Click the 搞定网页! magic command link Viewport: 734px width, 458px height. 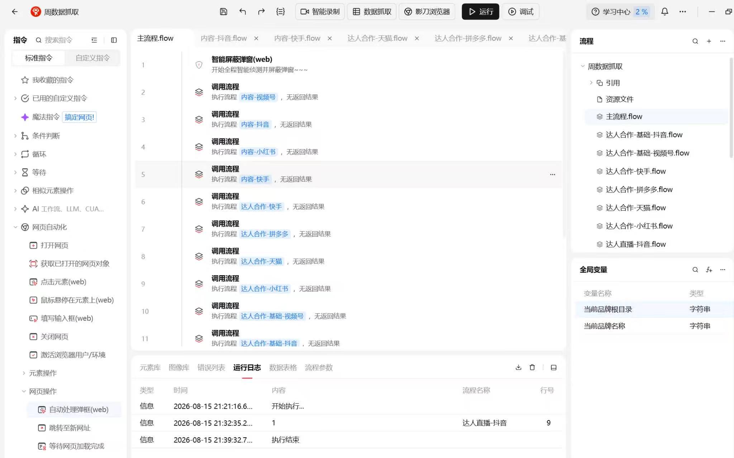[80, 117]
